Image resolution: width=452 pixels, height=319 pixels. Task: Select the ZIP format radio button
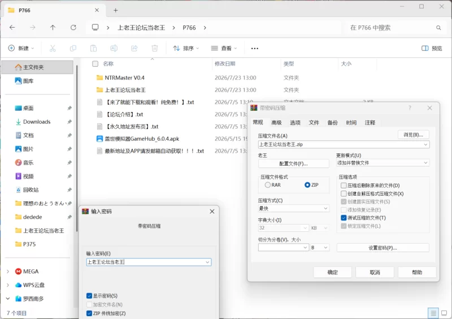click(307, 185)
